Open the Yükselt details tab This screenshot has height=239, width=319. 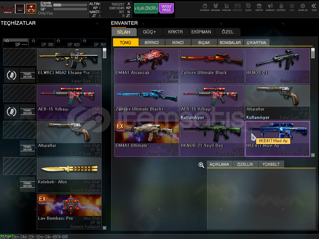point(271,164)
